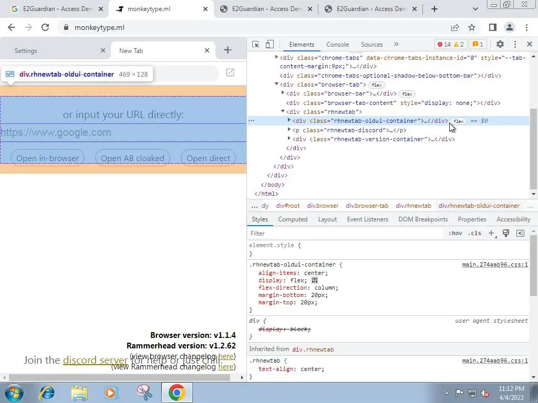
Task: Open the Chrome profile avatar
Action: pos(510,27)
